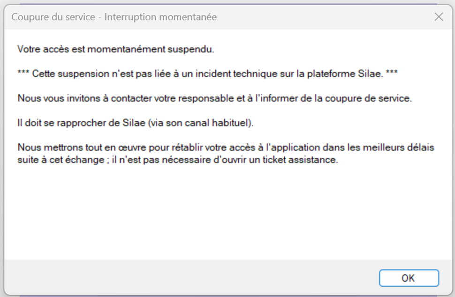Click the 'Nous mettrons tout en œuvre' line

point(226,147)
